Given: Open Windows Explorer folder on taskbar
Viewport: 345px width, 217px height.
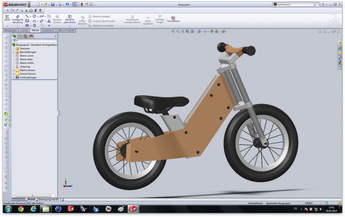Looking at the screenshot, I should 46,209.
